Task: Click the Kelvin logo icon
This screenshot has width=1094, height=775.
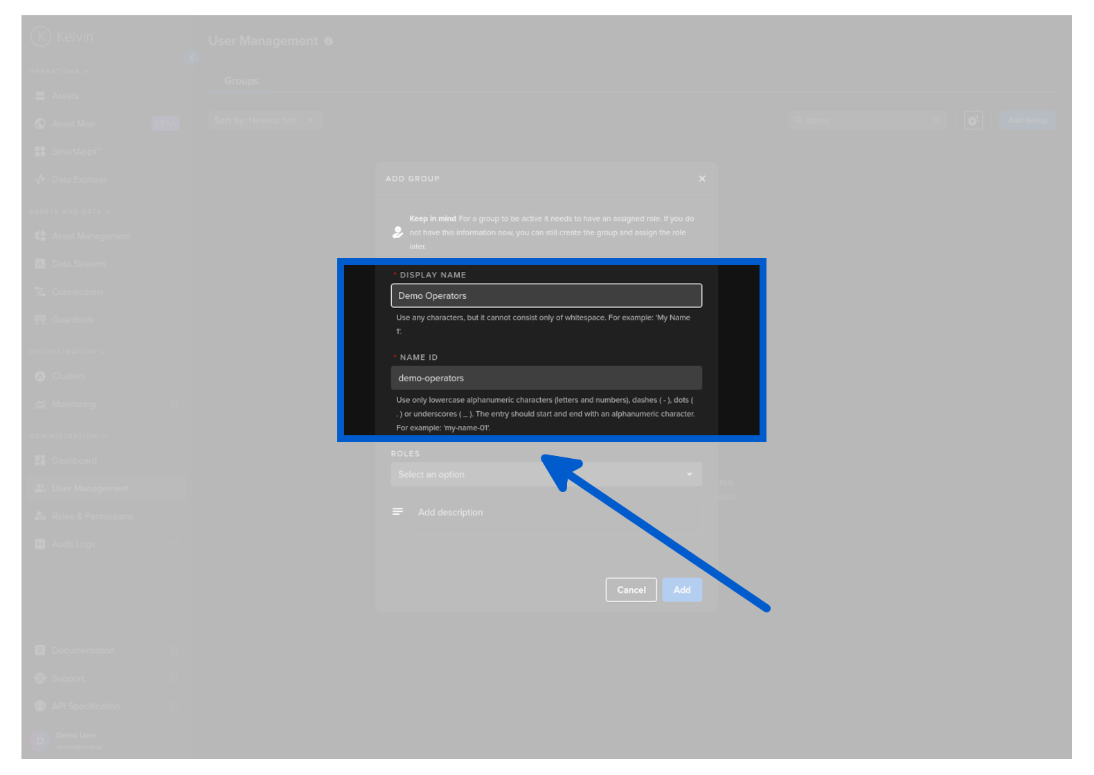Action: coord(41,36)
